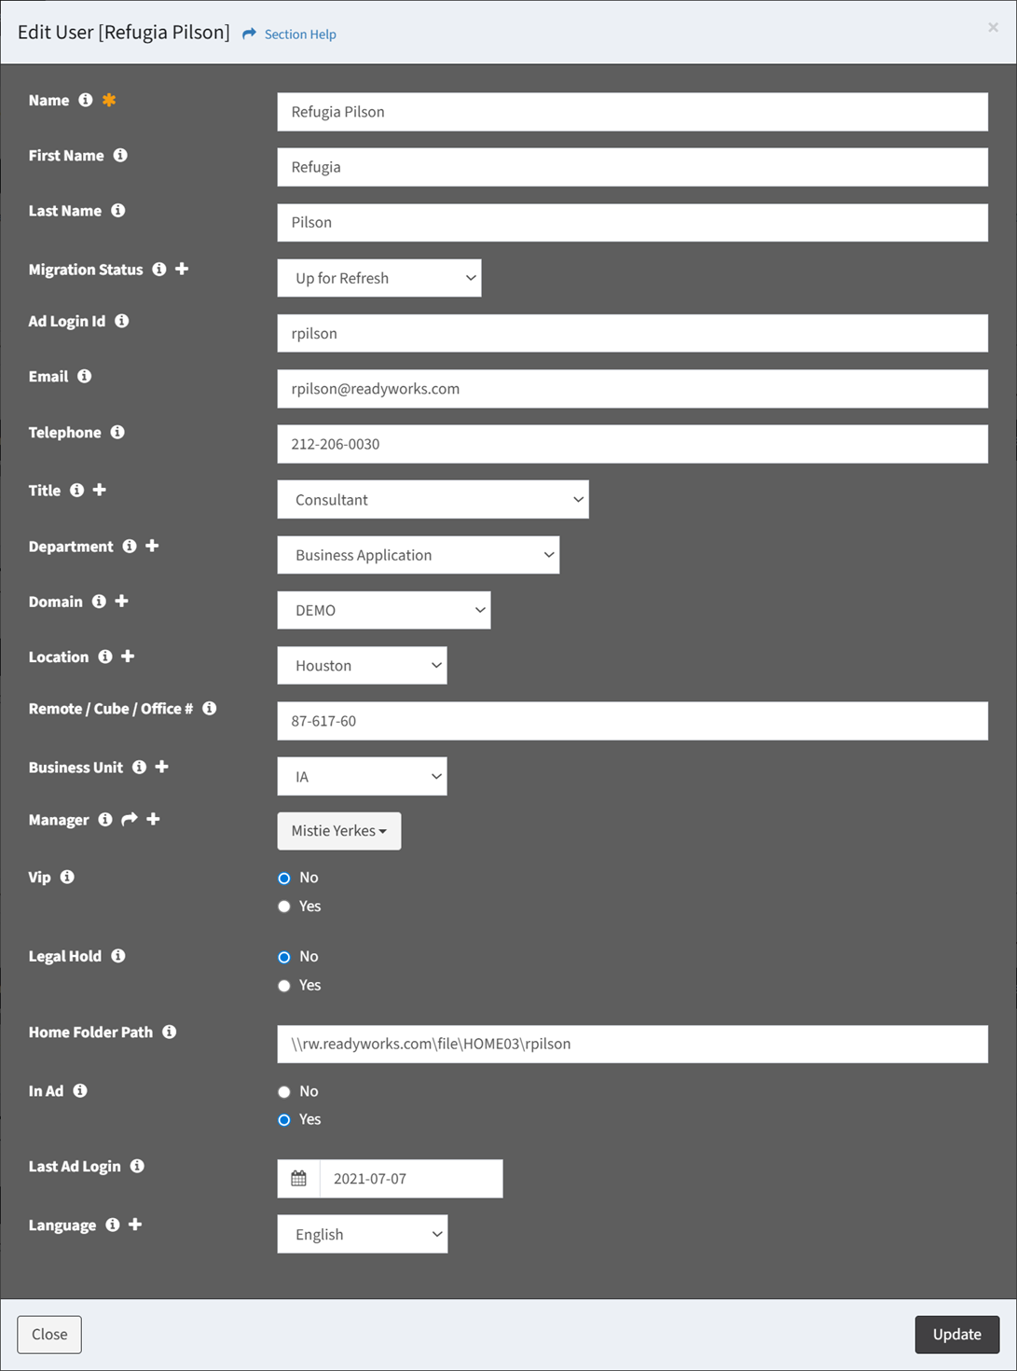Open the Migration Status dropdown

pyautogui.click(x=379, y=278)
